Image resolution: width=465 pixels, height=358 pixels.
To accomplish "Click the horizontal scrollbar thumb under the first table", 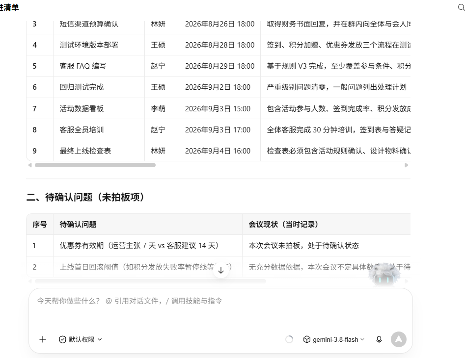I will click(95, 165).
